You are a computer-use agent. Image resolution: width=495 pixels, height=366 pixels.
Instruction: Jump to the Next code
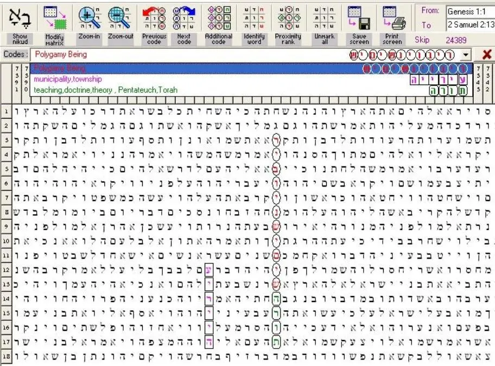click(184, 25)
